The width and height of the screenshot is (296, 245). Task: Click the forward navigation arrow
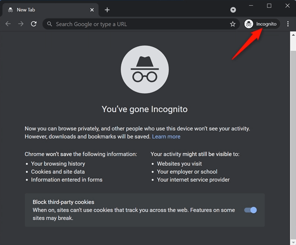point(21,24)
